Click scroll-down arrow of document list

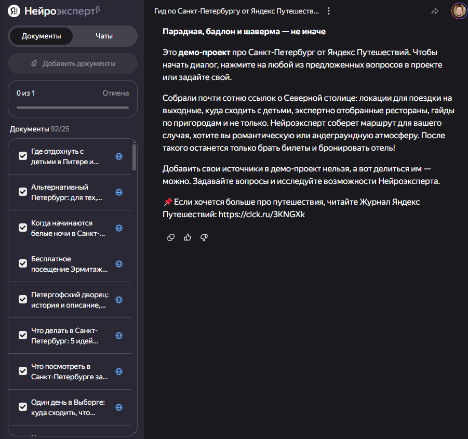tap(135, 432)
